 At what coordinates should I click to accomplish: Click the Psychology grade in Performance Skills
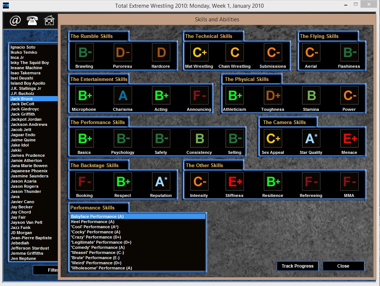122,138
